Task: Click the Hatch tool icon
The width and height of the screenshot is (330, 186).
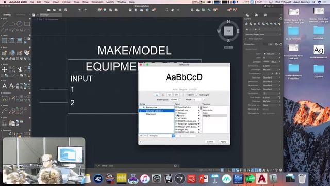Action: tap(5, 40)
